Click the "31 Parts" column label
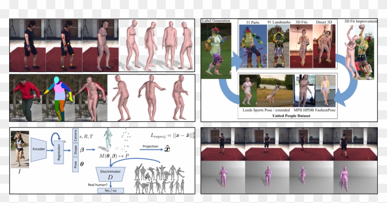This screenshot has width=387, height=203. (x=252, y=23)
